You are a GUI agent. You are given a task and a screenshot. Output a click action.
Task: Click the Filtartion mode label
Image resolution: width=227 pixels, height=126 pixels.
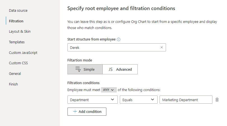point(79,60)
